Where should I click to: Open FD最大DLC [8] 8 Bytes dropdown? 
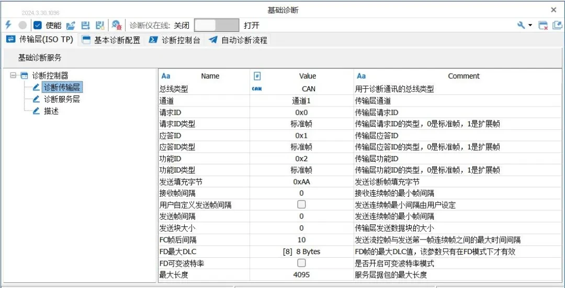tap(302, 251)
